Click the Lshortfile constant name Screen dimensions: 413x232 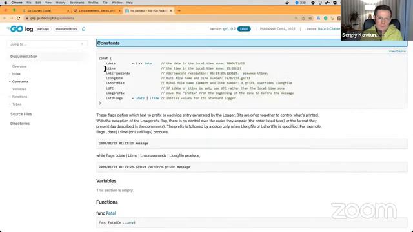(115, 83)
